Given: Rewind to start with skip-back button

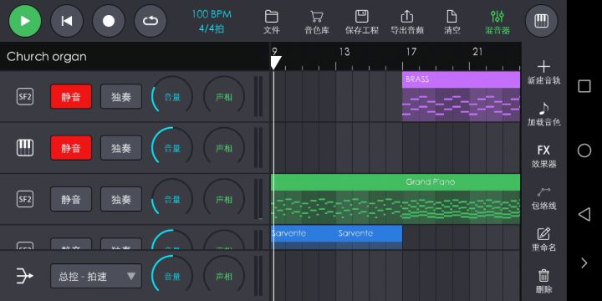Looking at the screenshot, I should click(x=67, y=21).
